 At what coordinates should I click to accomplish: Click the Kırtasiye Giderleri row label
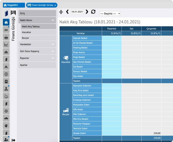[x=87, y=100]
